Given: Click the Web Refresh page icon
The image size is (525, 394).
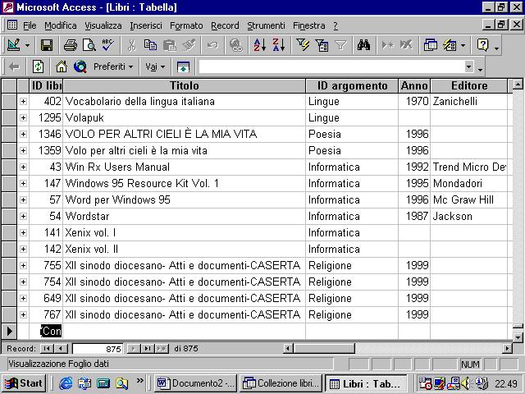Looking at the screenshot, I should (x=38, y=66).
